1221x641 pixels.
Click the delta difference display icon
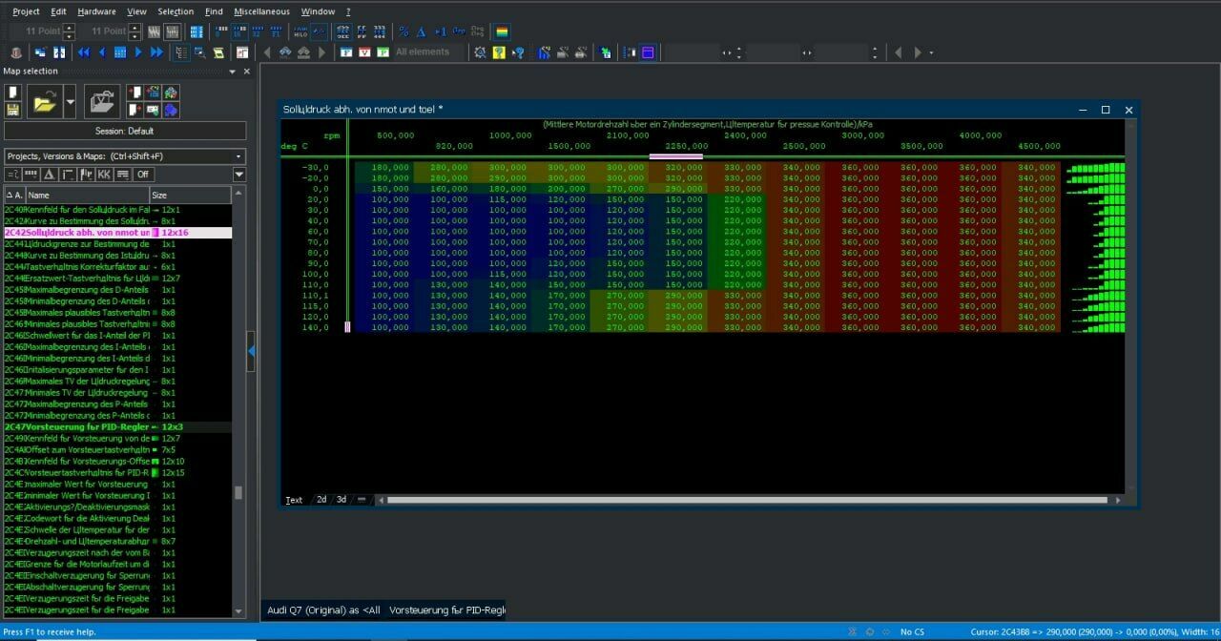click(x=421, y=31)
